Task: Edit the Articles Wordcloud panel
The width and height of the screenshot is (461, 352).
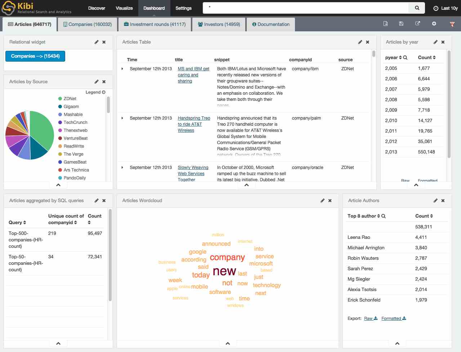Action: 322,201
